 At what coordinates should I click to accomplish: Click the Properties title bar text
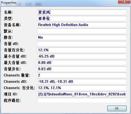pyautogui.click(x=9, y=3)
